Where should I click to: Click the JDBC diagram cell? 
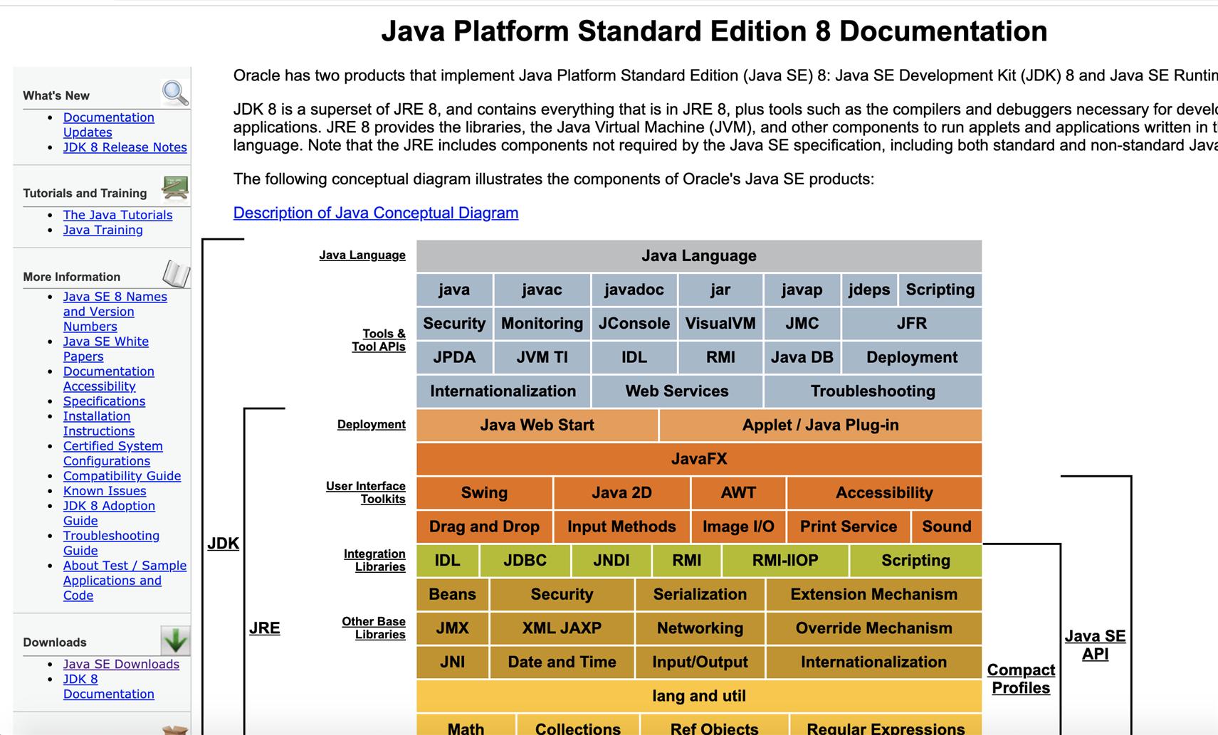point(525,560)
